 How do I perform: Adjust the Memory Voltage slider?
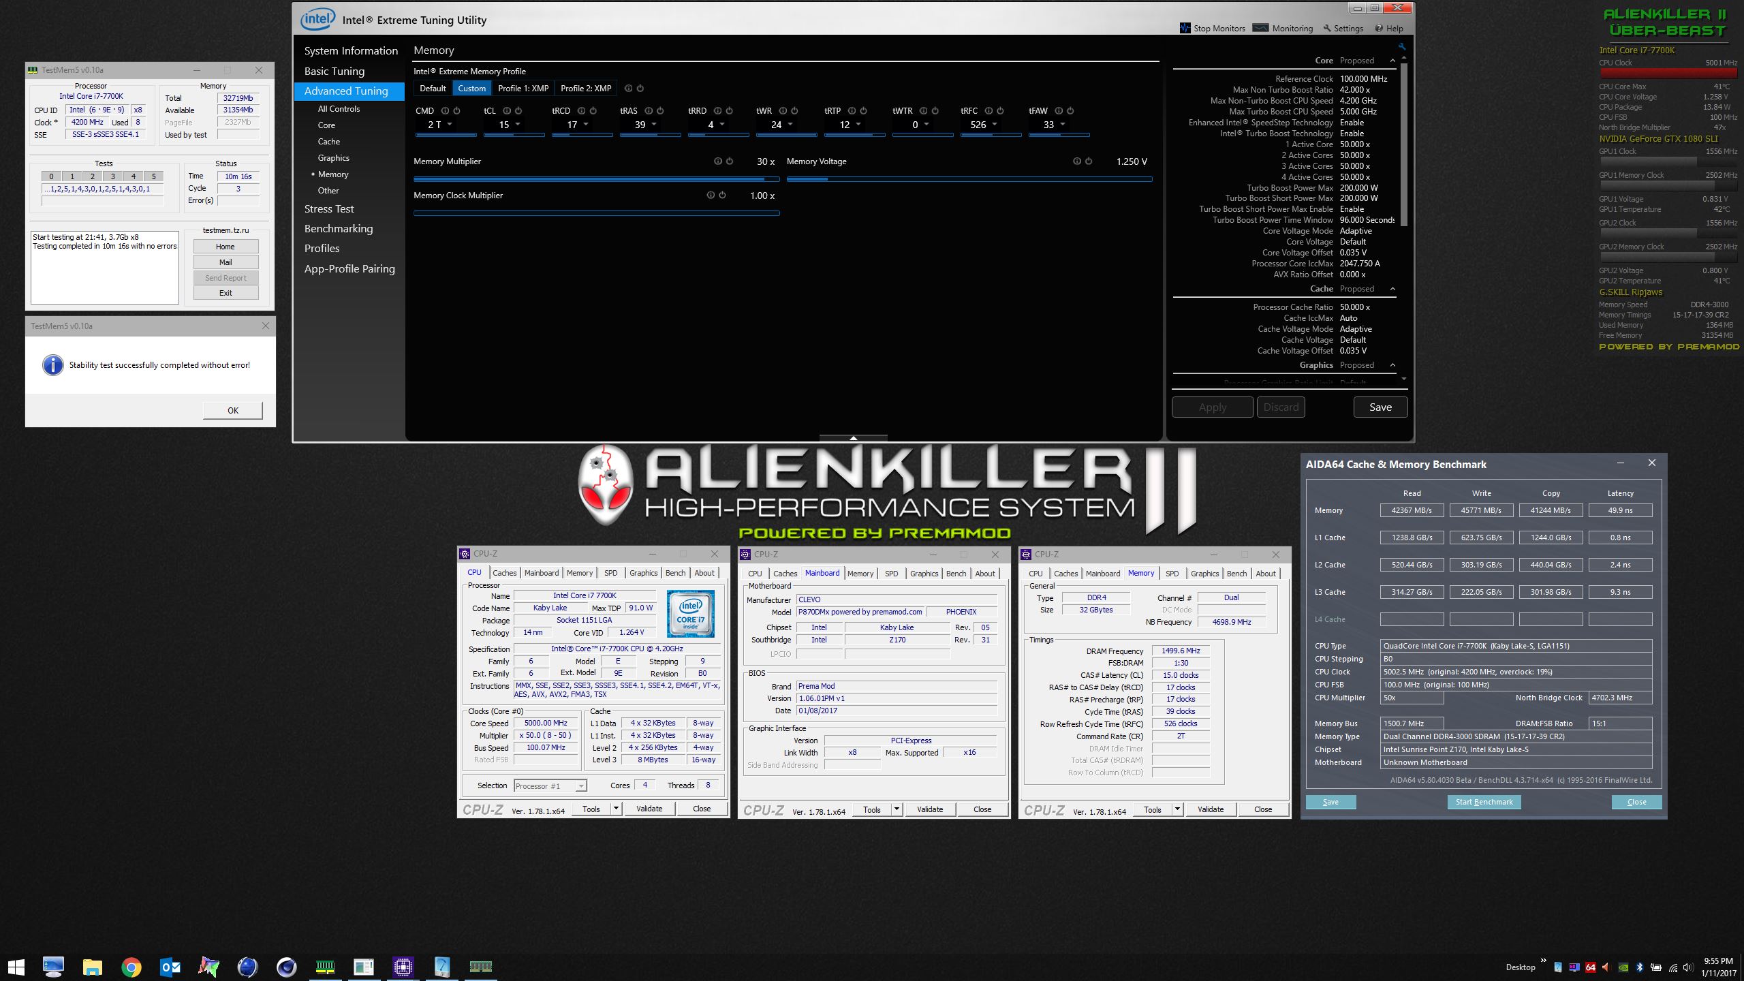coord(969,179)
